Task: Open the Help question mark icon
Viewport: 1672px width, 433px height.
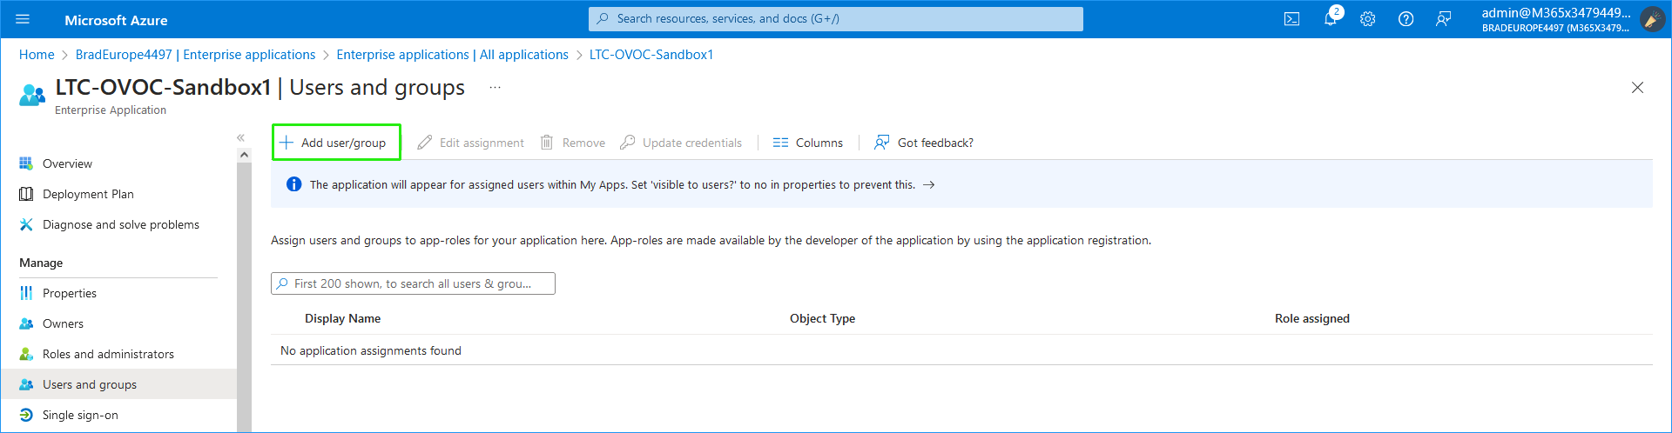Action: coord(1406,19)
